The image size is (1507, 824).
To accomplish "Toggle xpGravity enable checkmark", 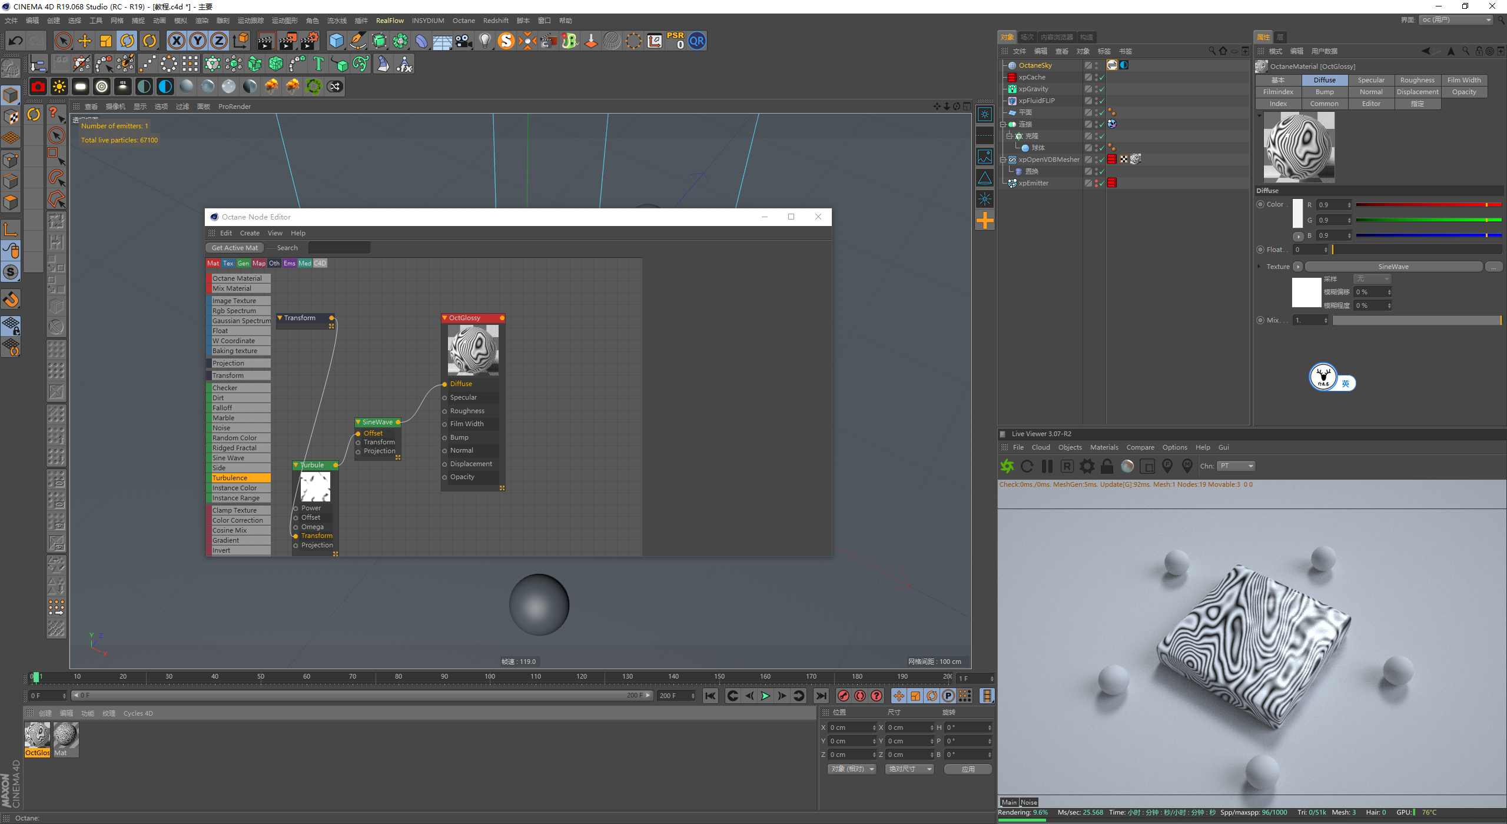I will [1101, 89].
